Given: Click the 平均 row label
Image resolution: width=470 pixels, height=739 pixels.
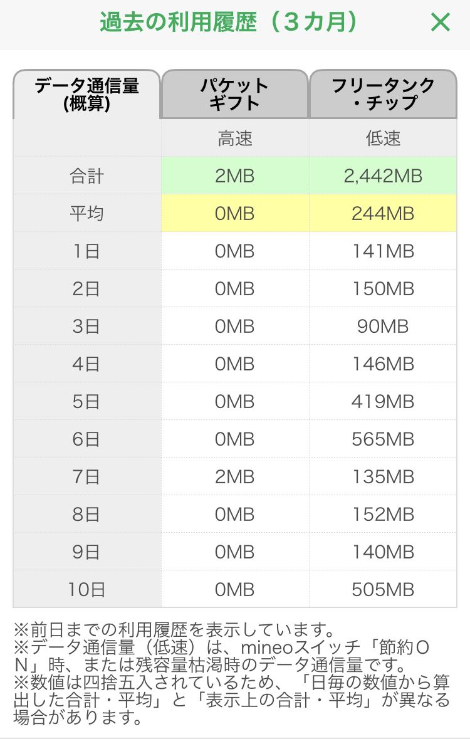Looking at the screenshot, I should [x=86, y=214].
